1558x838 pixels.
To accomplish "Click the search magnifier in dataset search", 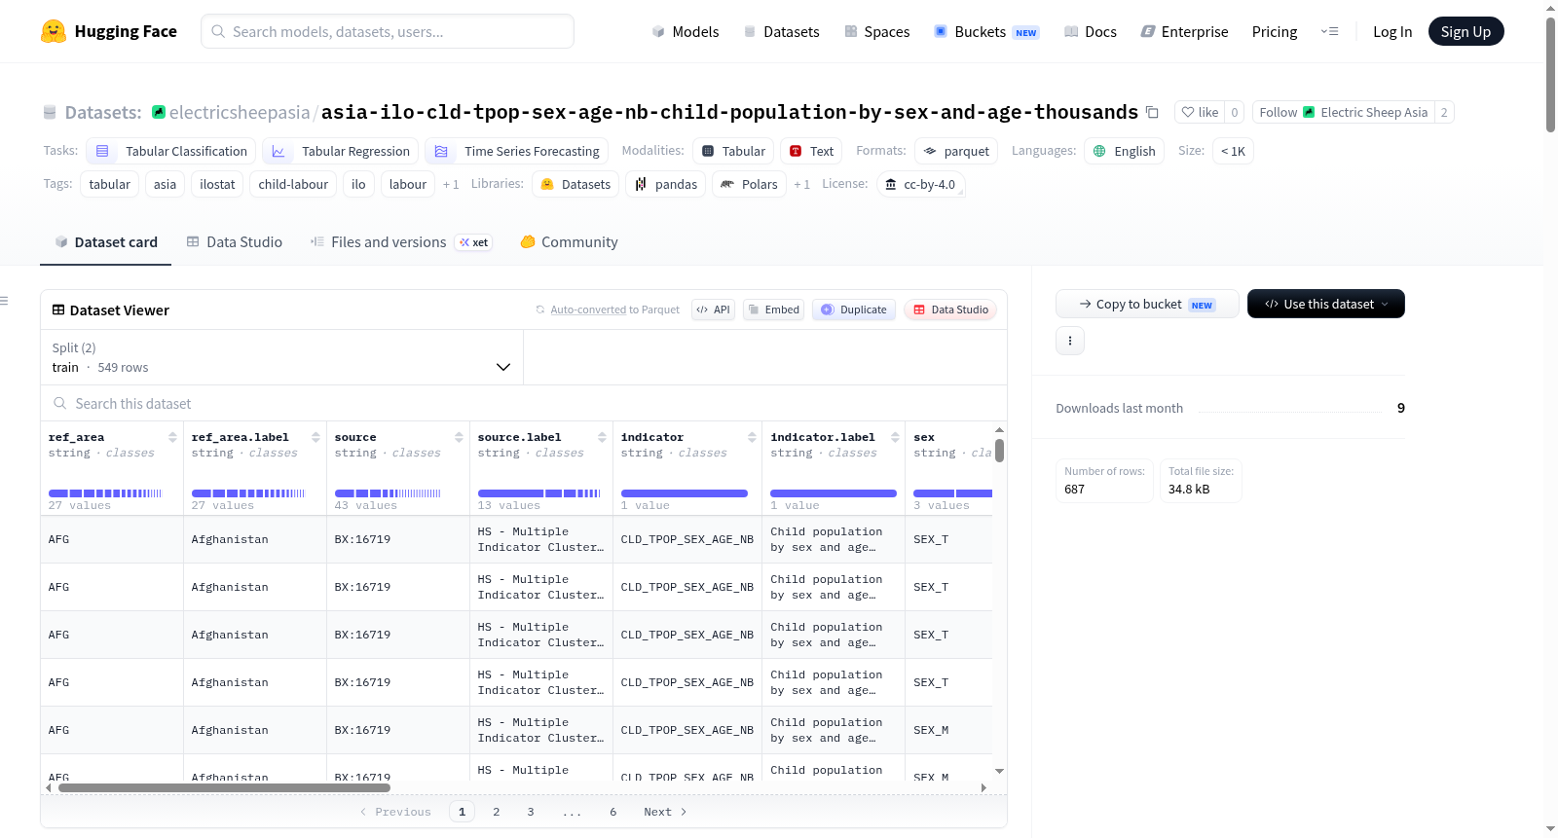I will click(60, 403).
